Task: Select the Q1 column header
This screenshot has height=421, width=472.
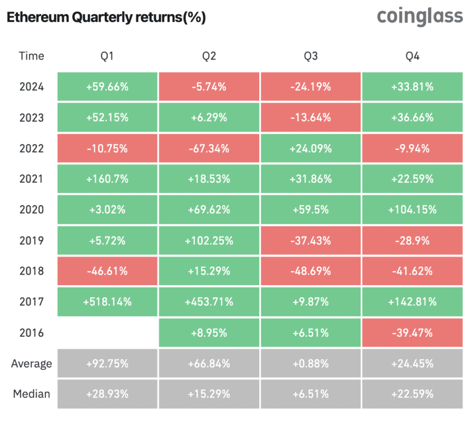Action: [x=107, y=56]
